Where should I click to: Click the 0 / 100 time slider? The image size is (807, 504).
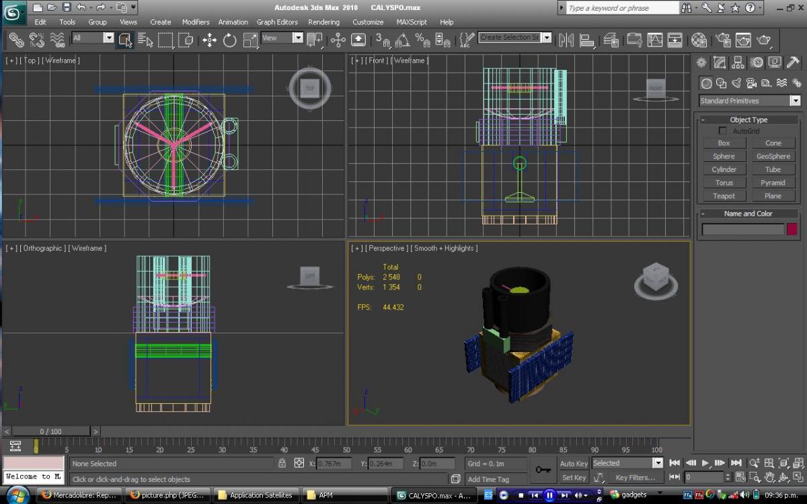pos(50,431)
